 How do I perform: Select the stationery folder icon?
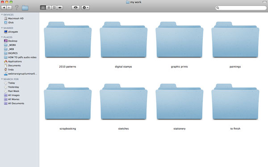point(180,102)
